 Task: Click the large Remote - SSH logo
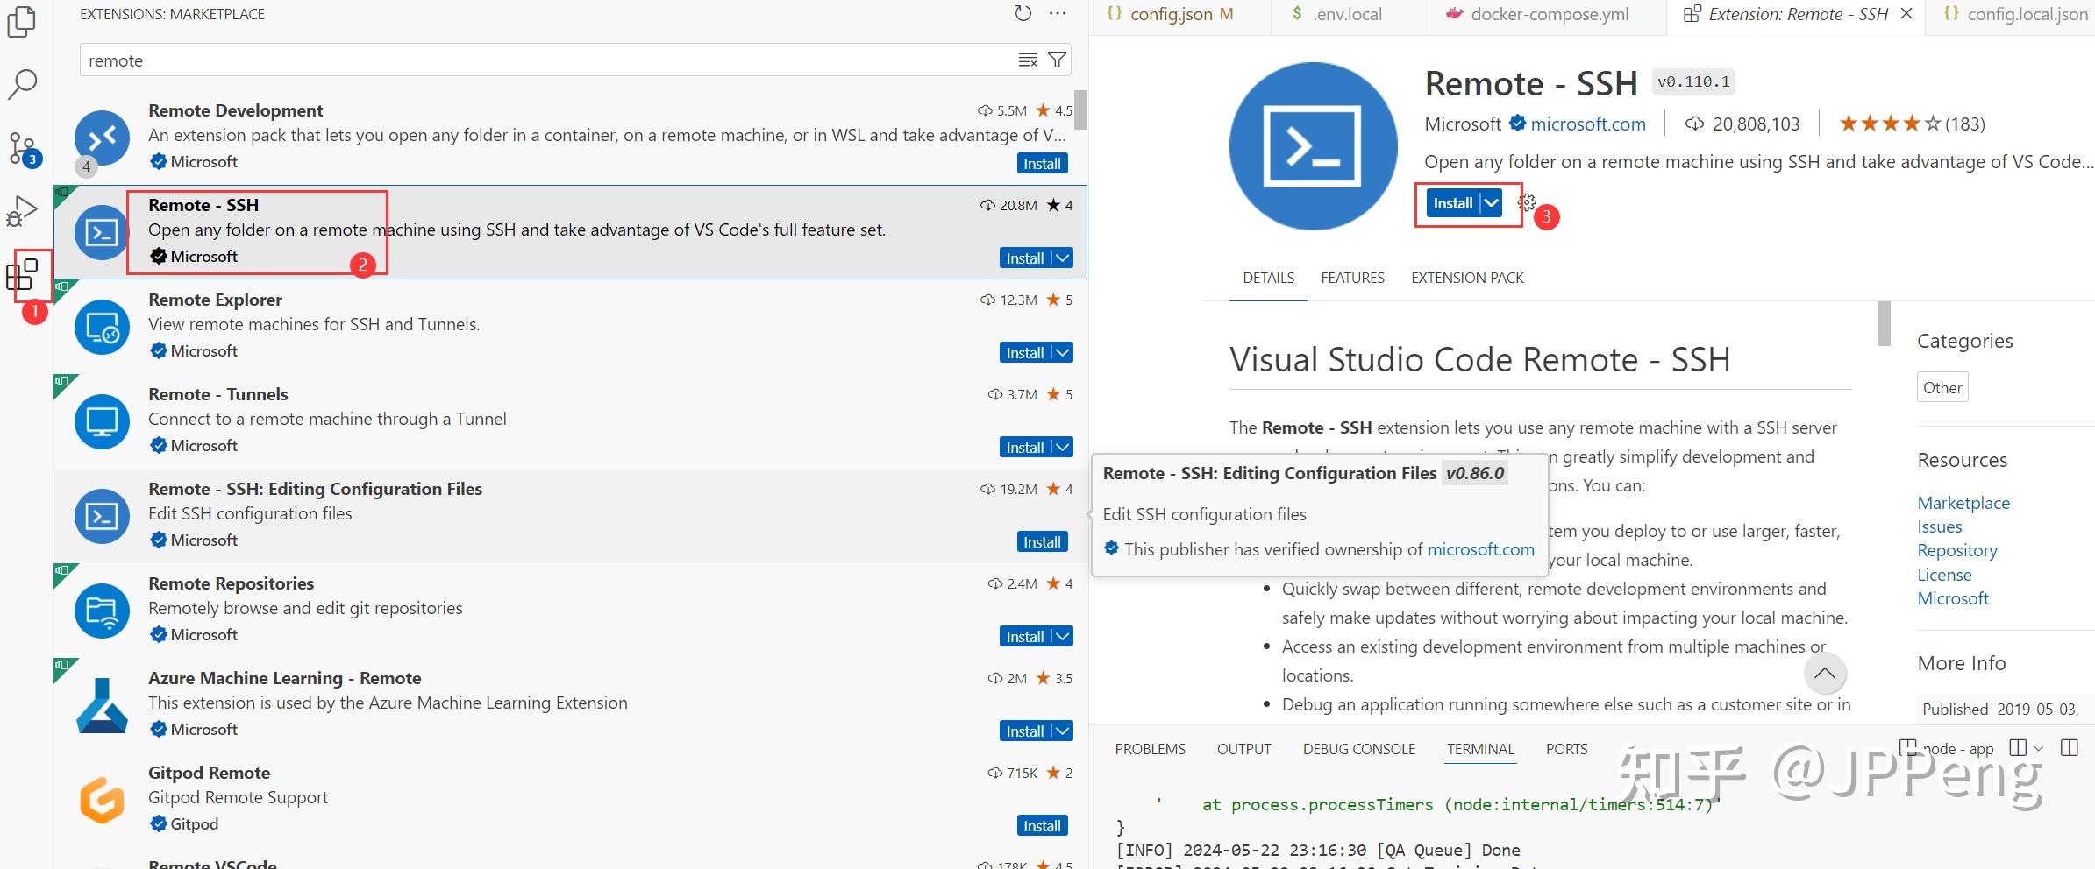1313,146
